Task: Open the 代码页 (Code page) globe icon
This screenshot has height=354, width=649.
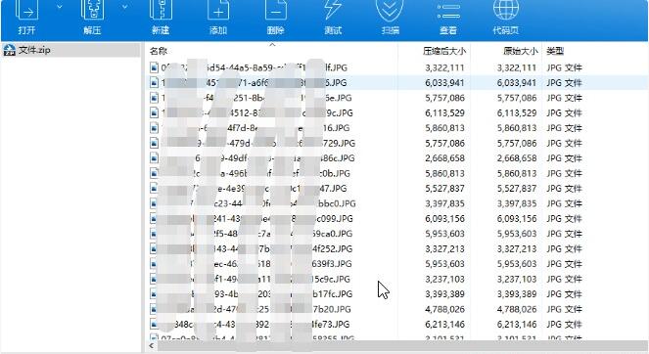Action: [506, 11]
